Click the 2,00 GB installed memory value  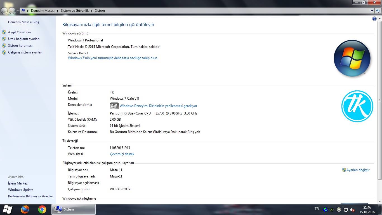click(115, 120)
